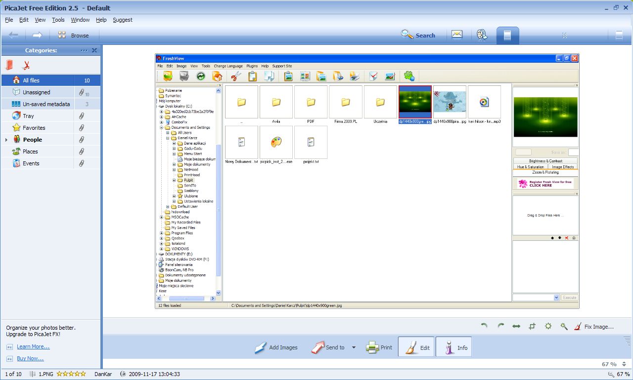Screen dimensions: 633x380
Task: Click the Back arrow in the toolbar
Action: coord(13,35)
